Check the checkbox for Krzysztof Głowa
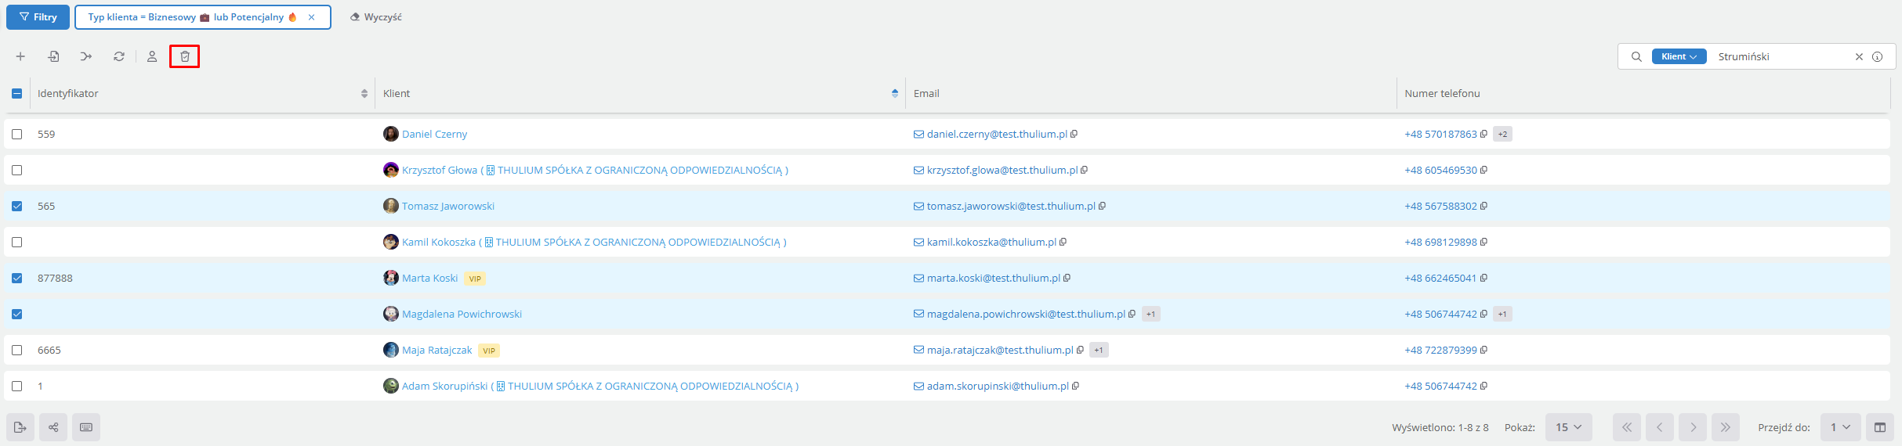Viewport: 1902px width, 446px height. 16,170
